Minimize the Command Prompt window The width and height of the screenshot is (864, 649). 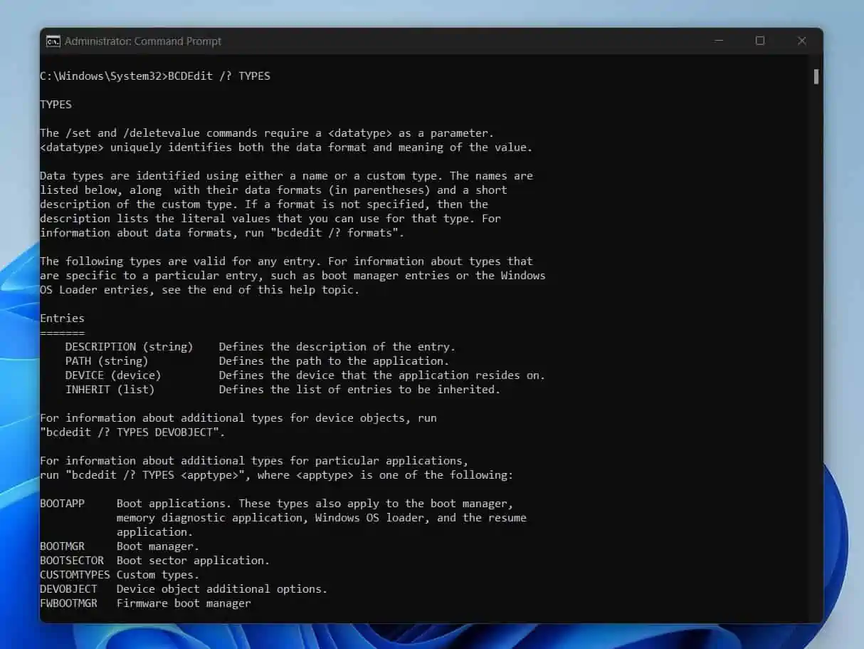pos(718,41)
